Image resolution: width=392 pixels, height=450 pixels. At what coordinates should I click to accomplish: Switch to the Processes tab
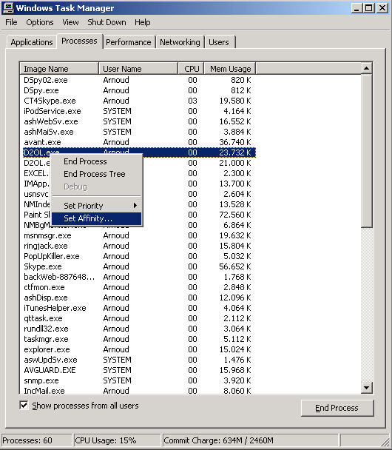[x=79, y=41]
